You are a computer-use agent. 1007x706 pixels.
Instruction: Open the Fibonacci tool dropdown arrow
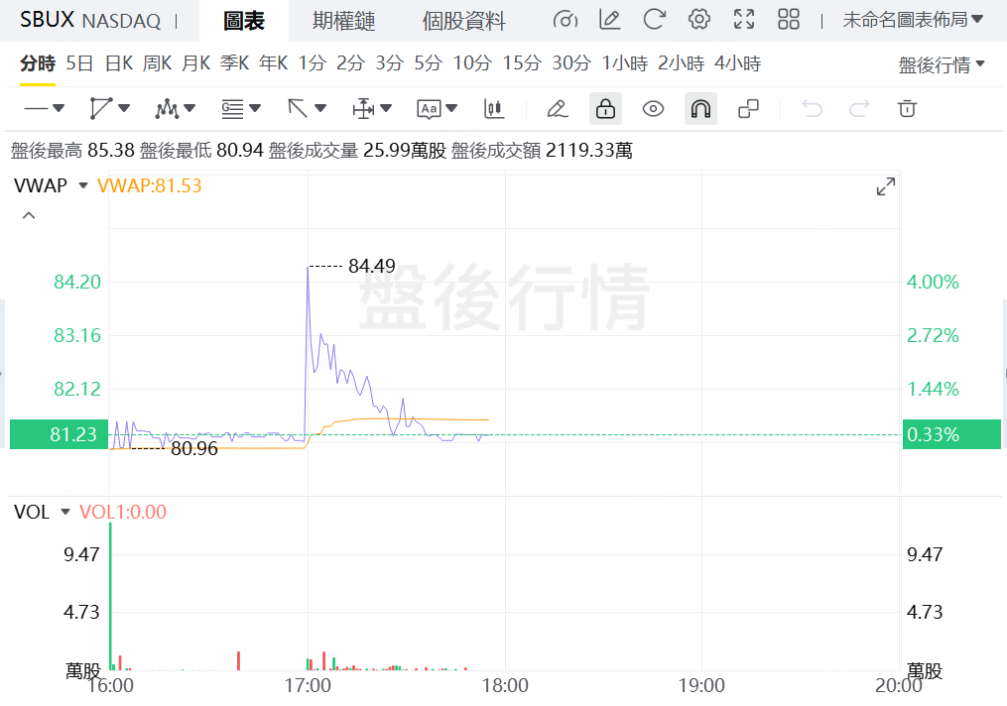point(255,108)
